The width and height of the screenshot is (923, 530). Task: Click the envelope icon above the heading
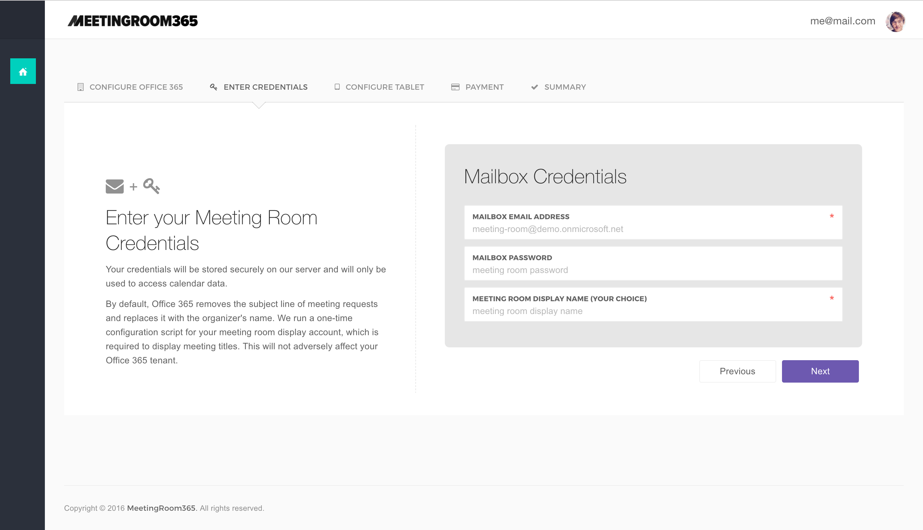115,186
